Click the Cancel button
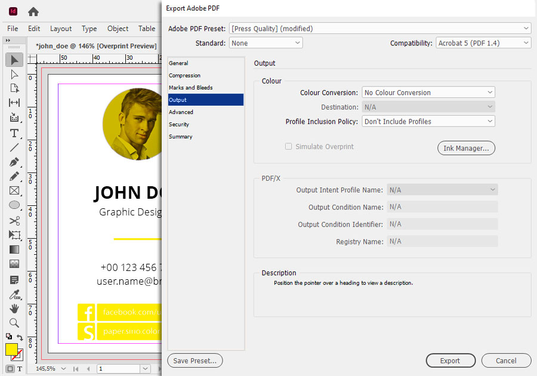This screenshot has width=537, height=376. click(506, 360)
